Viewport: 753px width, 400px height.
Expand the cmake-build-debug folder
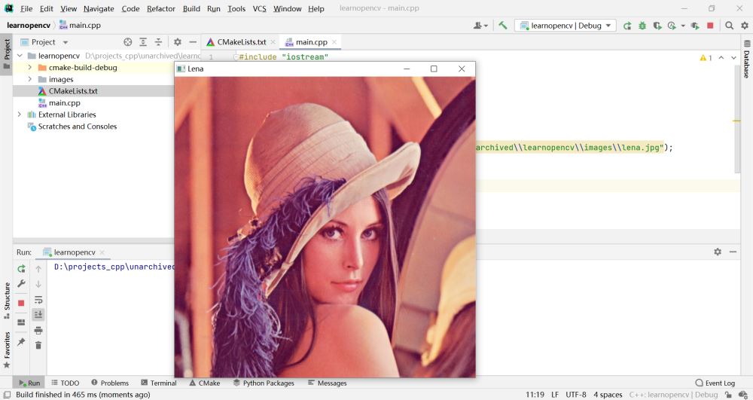click(x=30, y=67)
